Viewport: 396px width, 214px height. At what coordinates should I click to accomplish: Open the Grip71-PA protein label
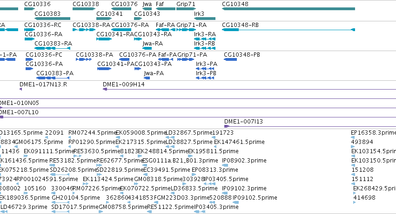point(192,55)
